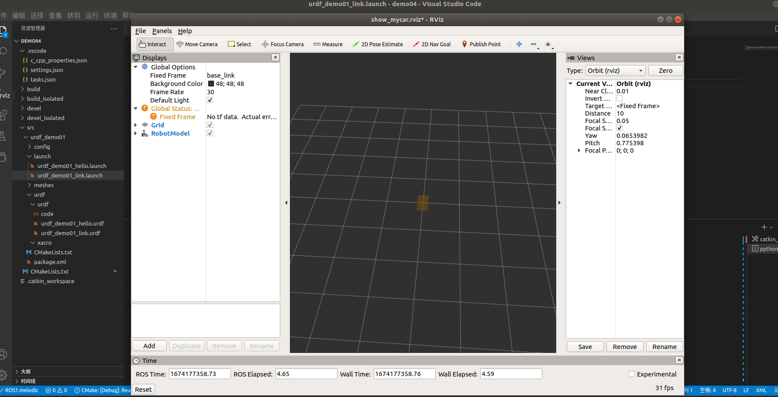Screen dimensions: 778x397
Task: Open the view Type dropdown
Action: [615, 70]
